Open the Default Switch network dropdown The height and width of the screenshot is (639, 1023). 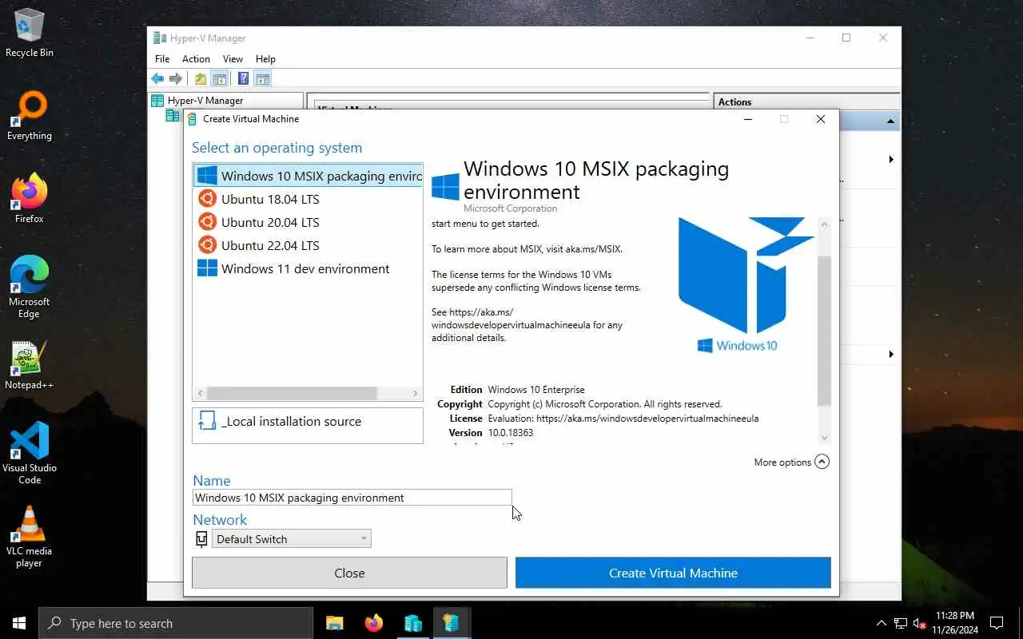pos(291,539)
